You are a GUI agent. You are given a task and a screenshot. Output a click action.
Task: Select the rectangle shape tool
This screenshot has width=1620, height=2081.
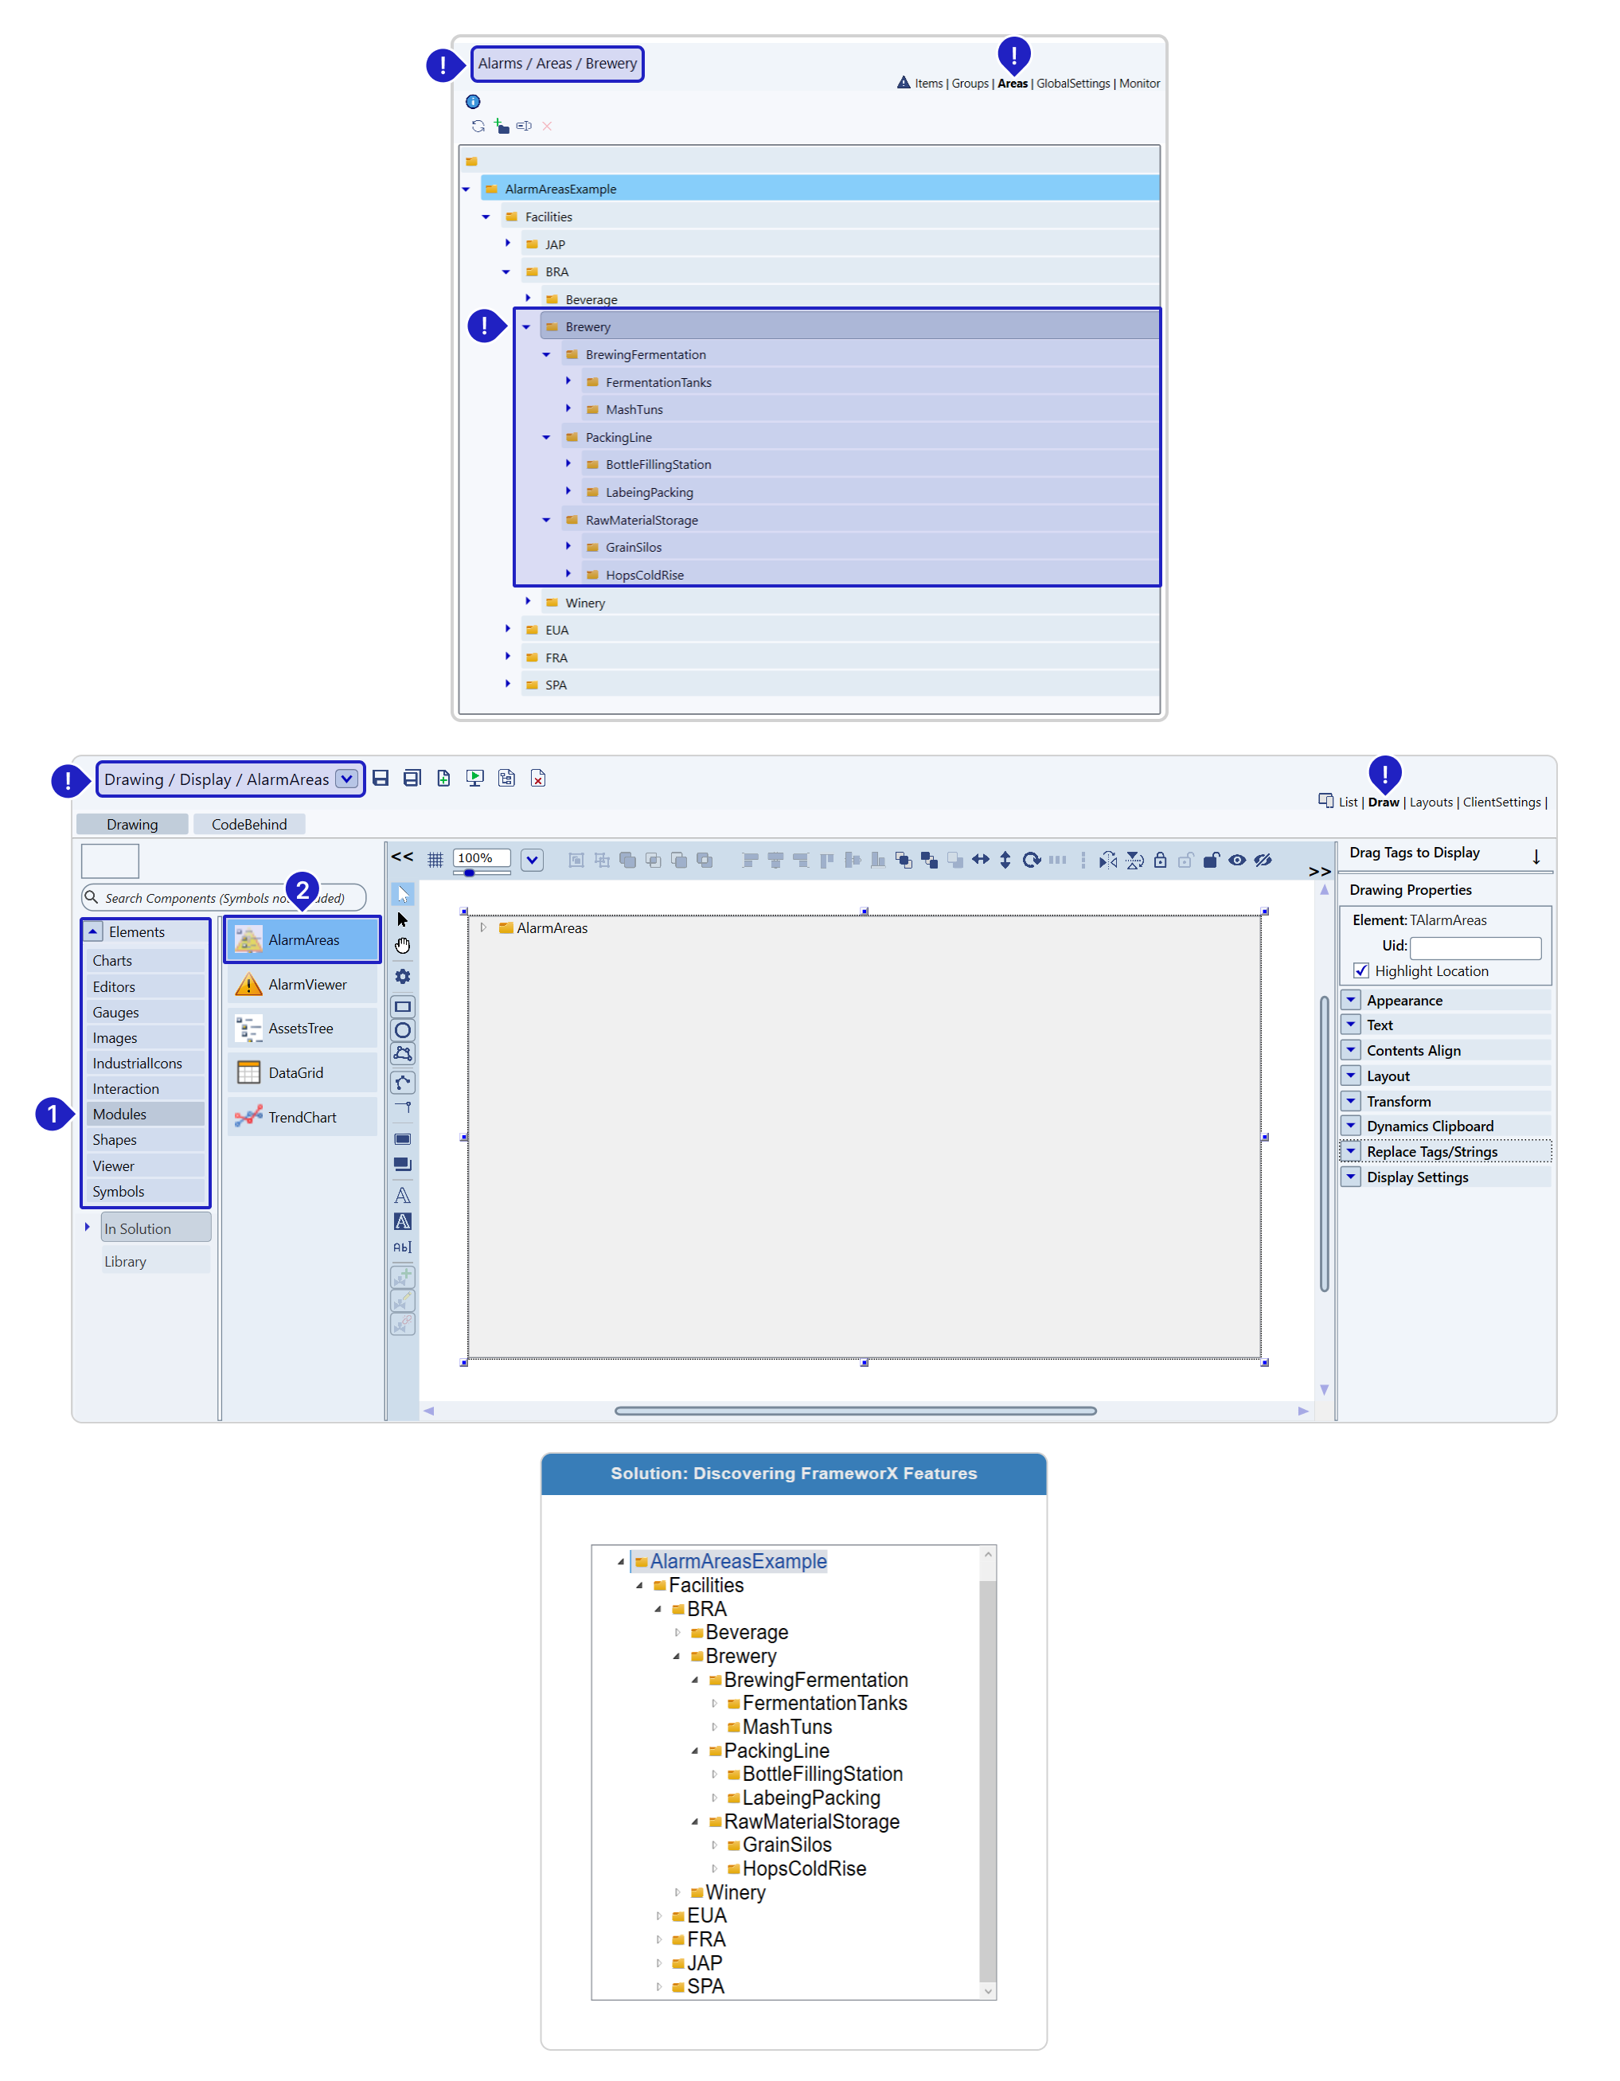(403, 1007)
